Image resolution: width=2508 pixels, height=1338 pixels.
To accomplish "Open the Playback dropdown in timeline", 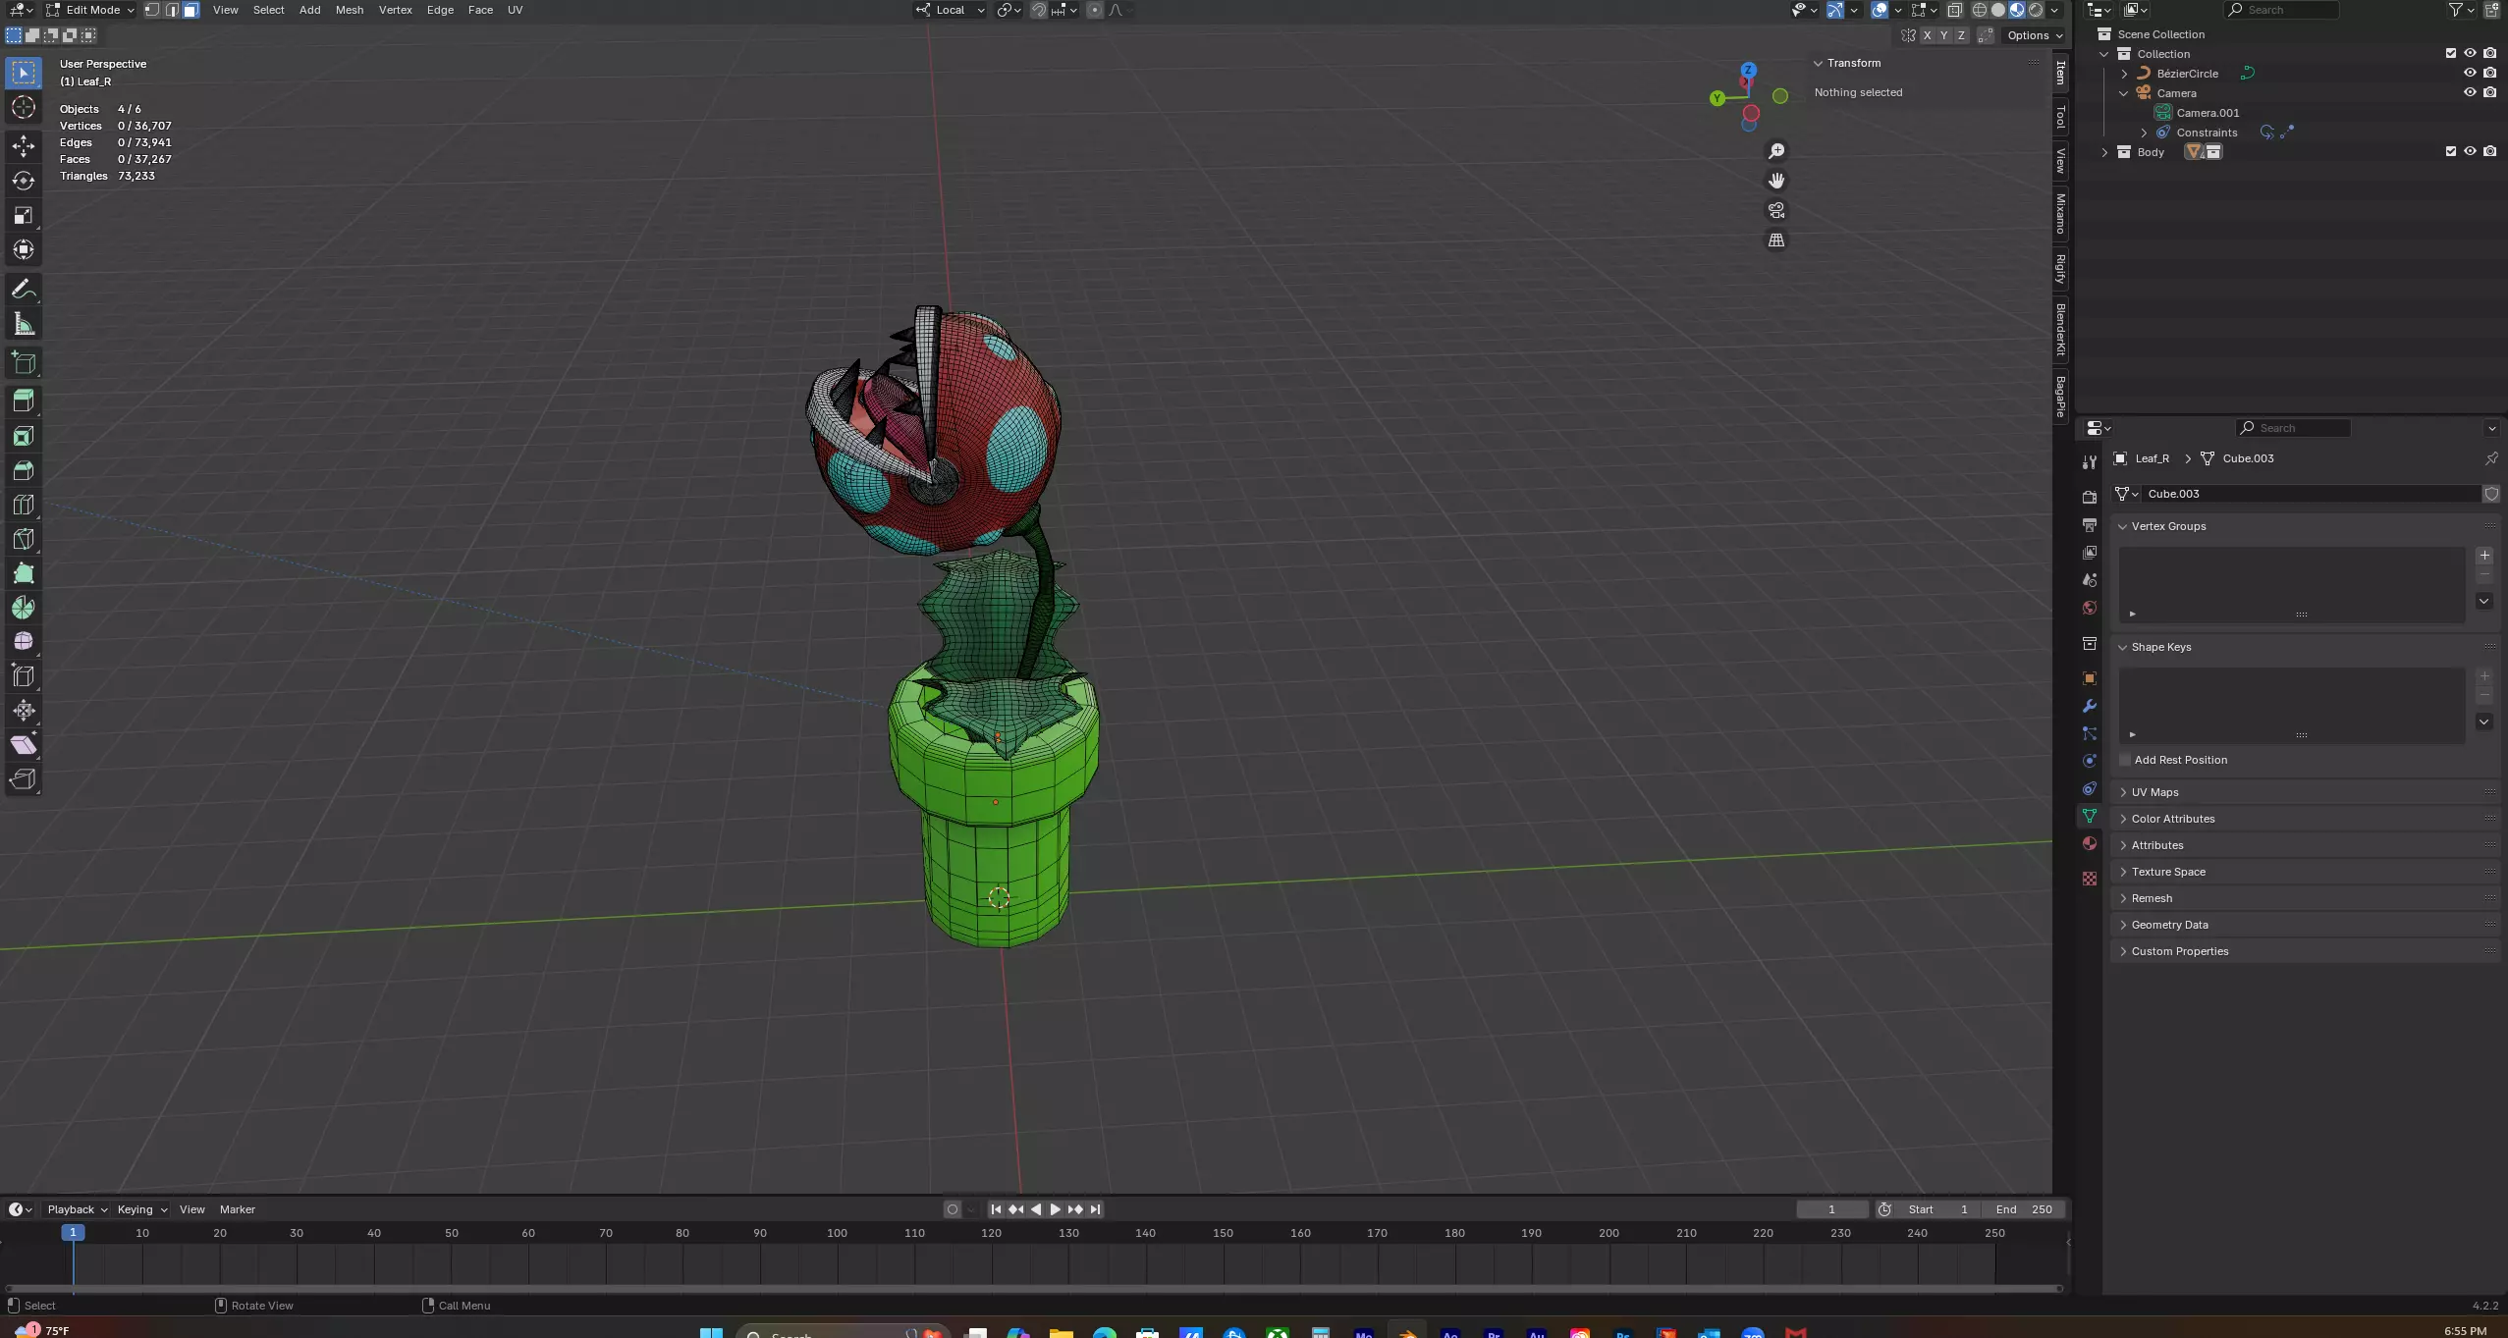I will click(77, 1209).
